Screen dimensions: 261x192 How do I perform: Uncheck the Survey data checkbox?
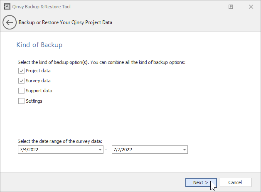(22, 81)
